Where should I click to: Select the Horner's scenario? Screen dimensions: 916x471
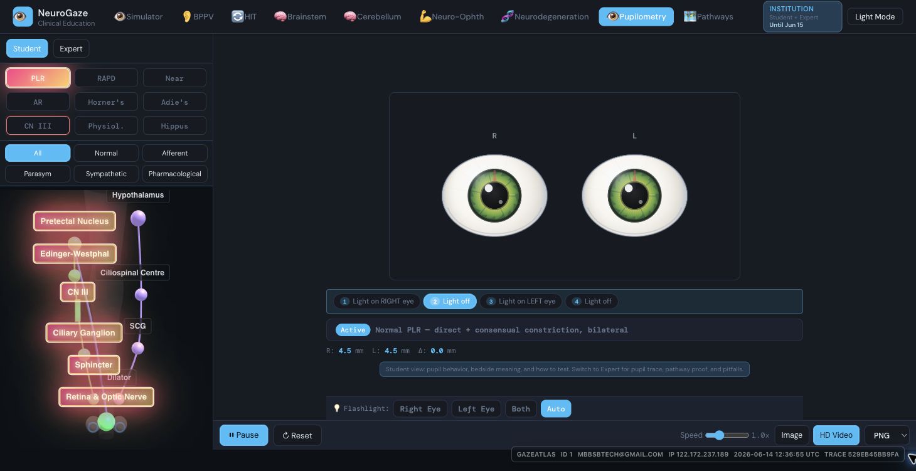click(x=106, y=102)
